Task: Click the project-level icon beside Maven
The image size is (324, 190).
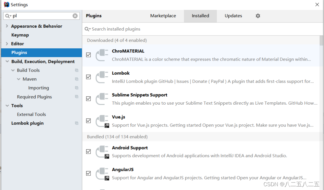Action: point(77,79)
